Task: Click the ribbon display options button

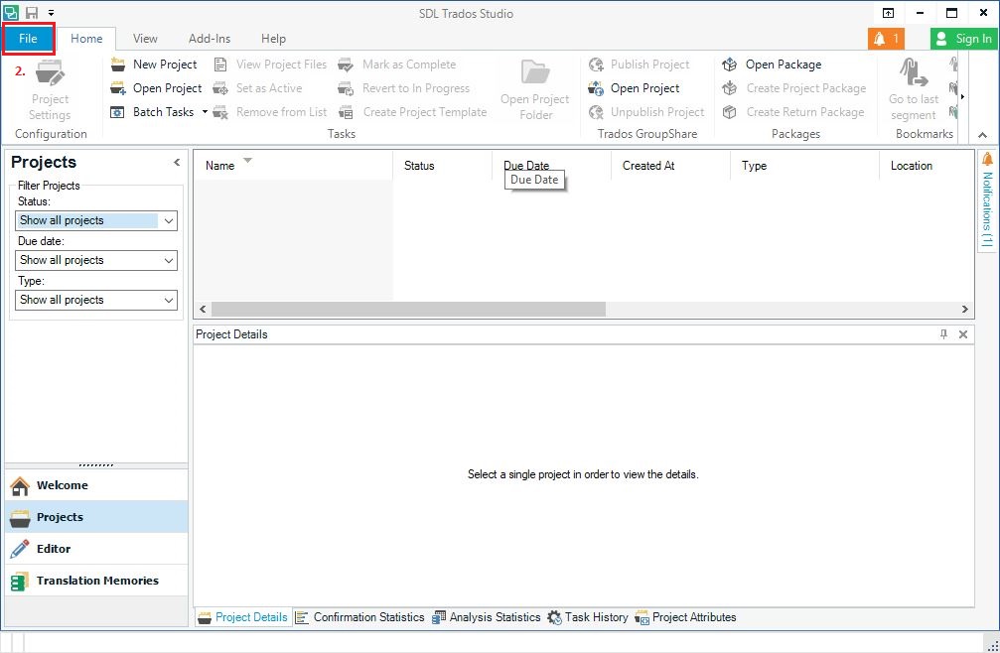Action: pos(888,13)
